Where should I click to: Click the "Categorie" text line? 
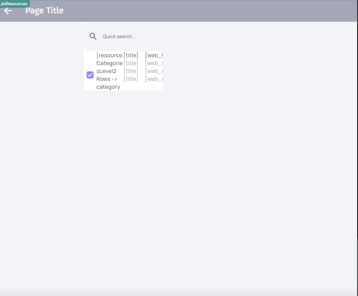click(109, 63)
